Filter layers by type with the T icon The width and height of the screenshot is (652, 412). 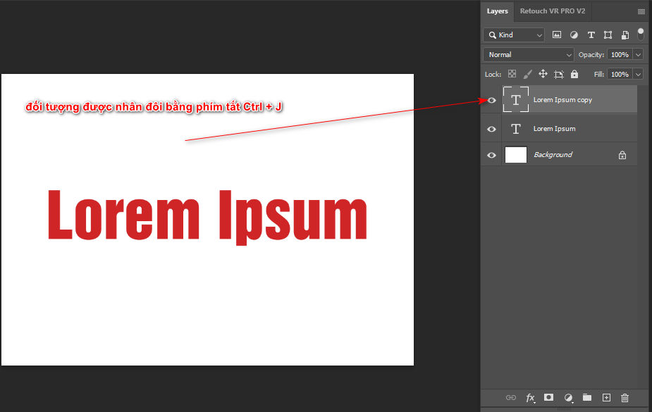coord(591,35)
